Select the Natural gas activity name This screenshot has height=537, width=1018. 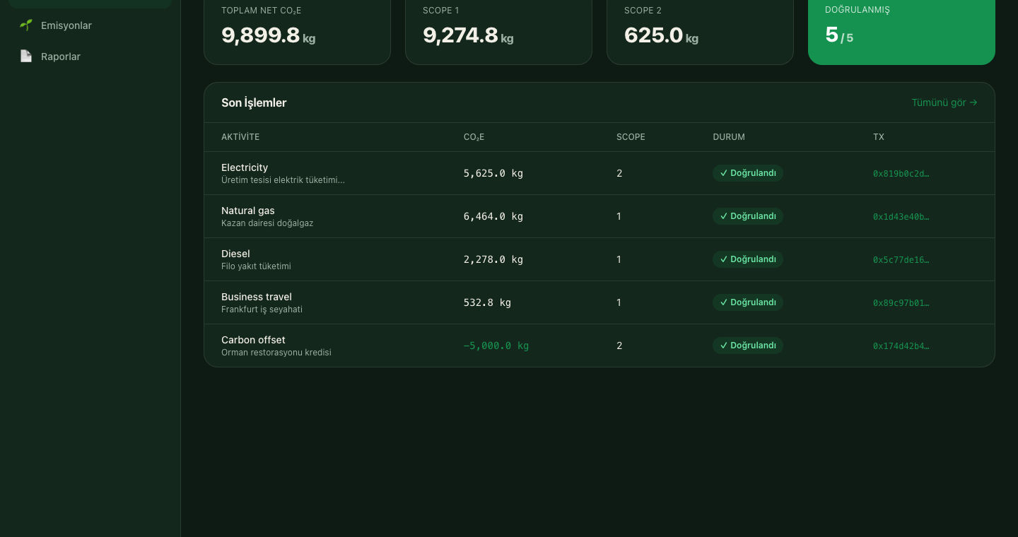248,211
